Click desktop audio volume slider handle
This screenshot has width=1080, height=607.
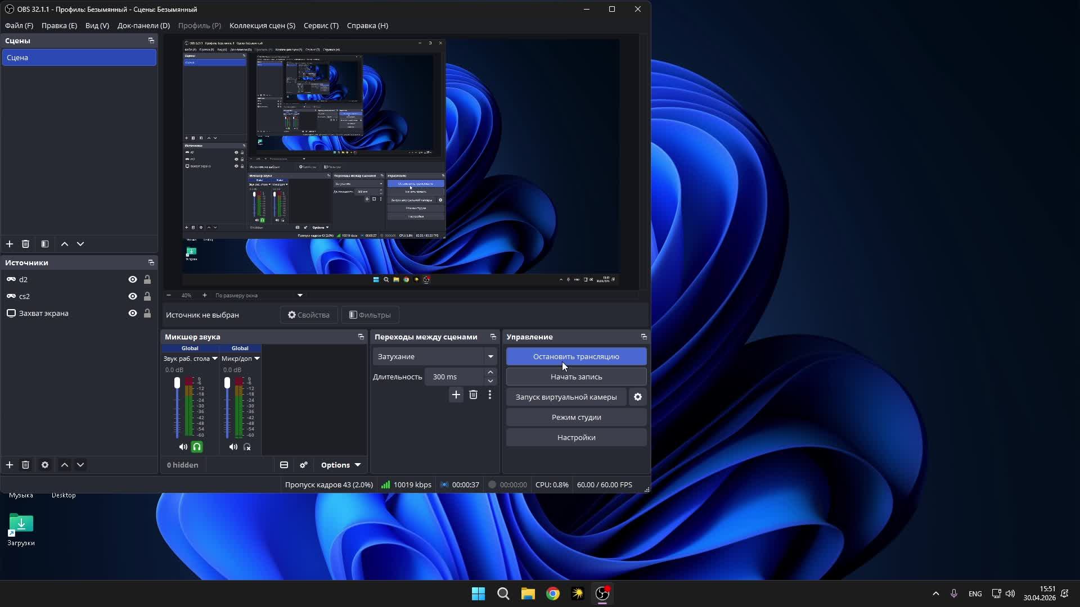pos(177,383)
